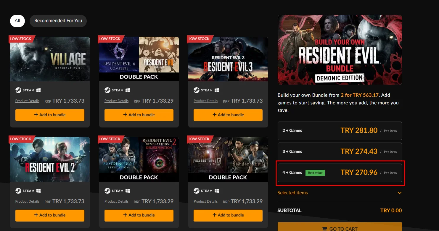Click Windows icon on Resident Evil 6 Double Pack

click(x=128, y=90)
